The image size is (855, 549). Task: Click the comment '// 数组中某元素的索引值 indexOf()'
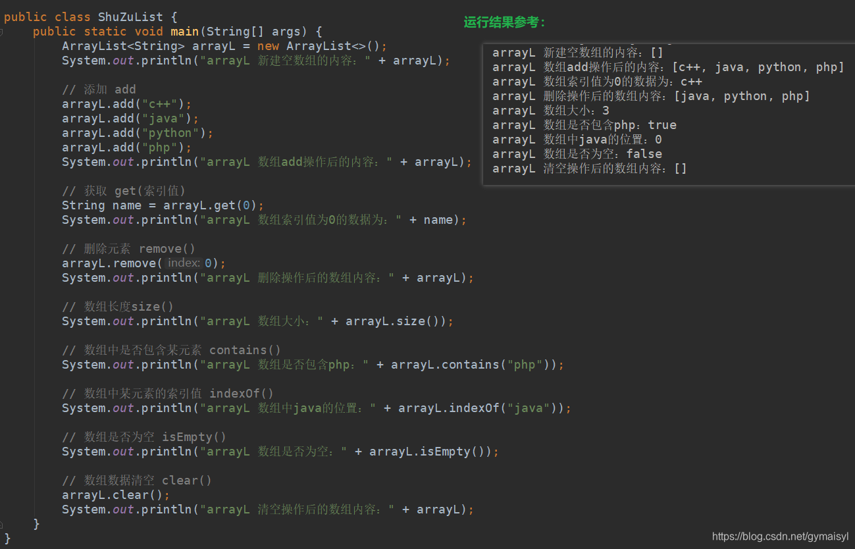point(168,394)
